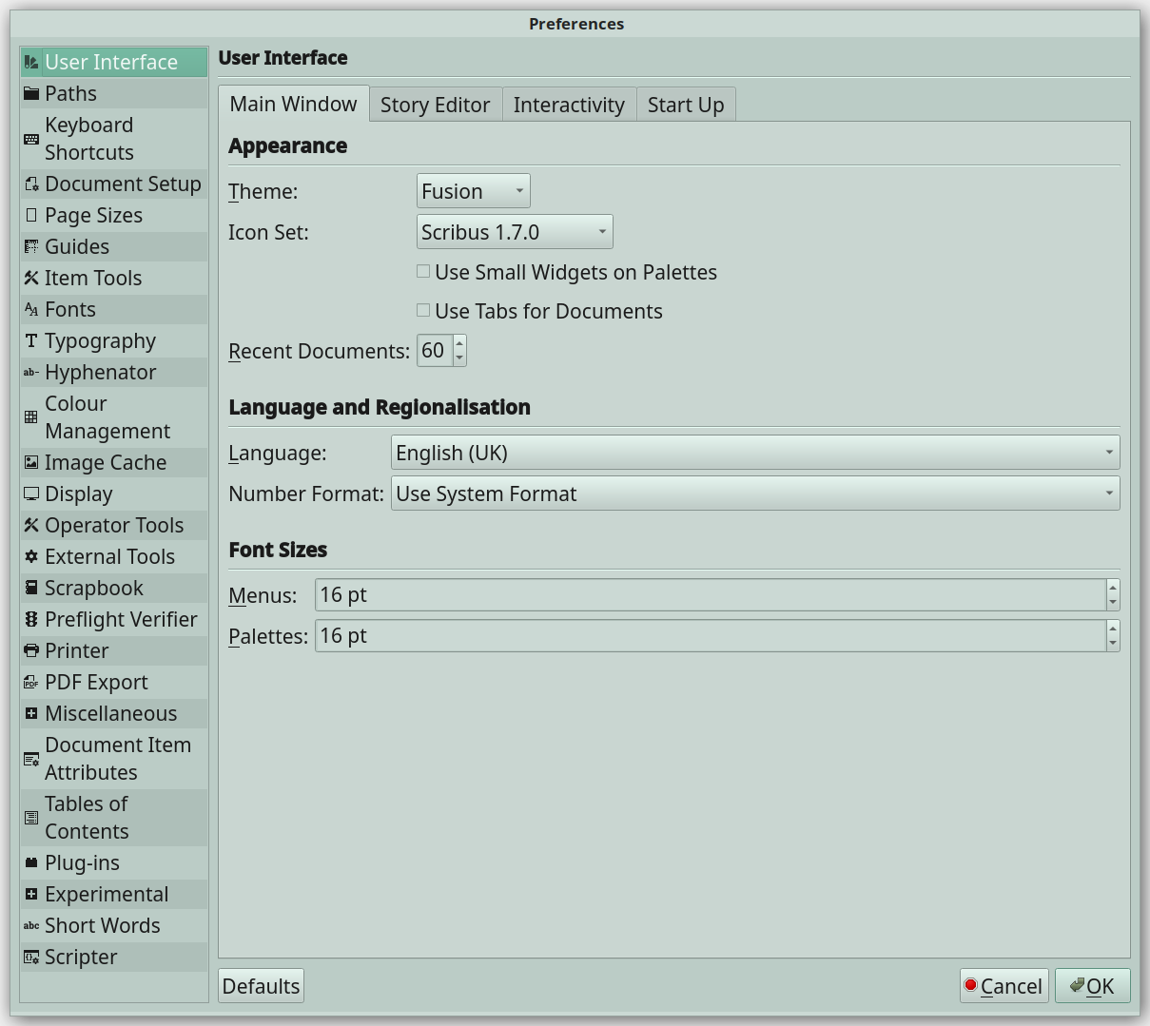Click the Fonts icon in sidebar
1150x1026 pixels.
point(31,309)
